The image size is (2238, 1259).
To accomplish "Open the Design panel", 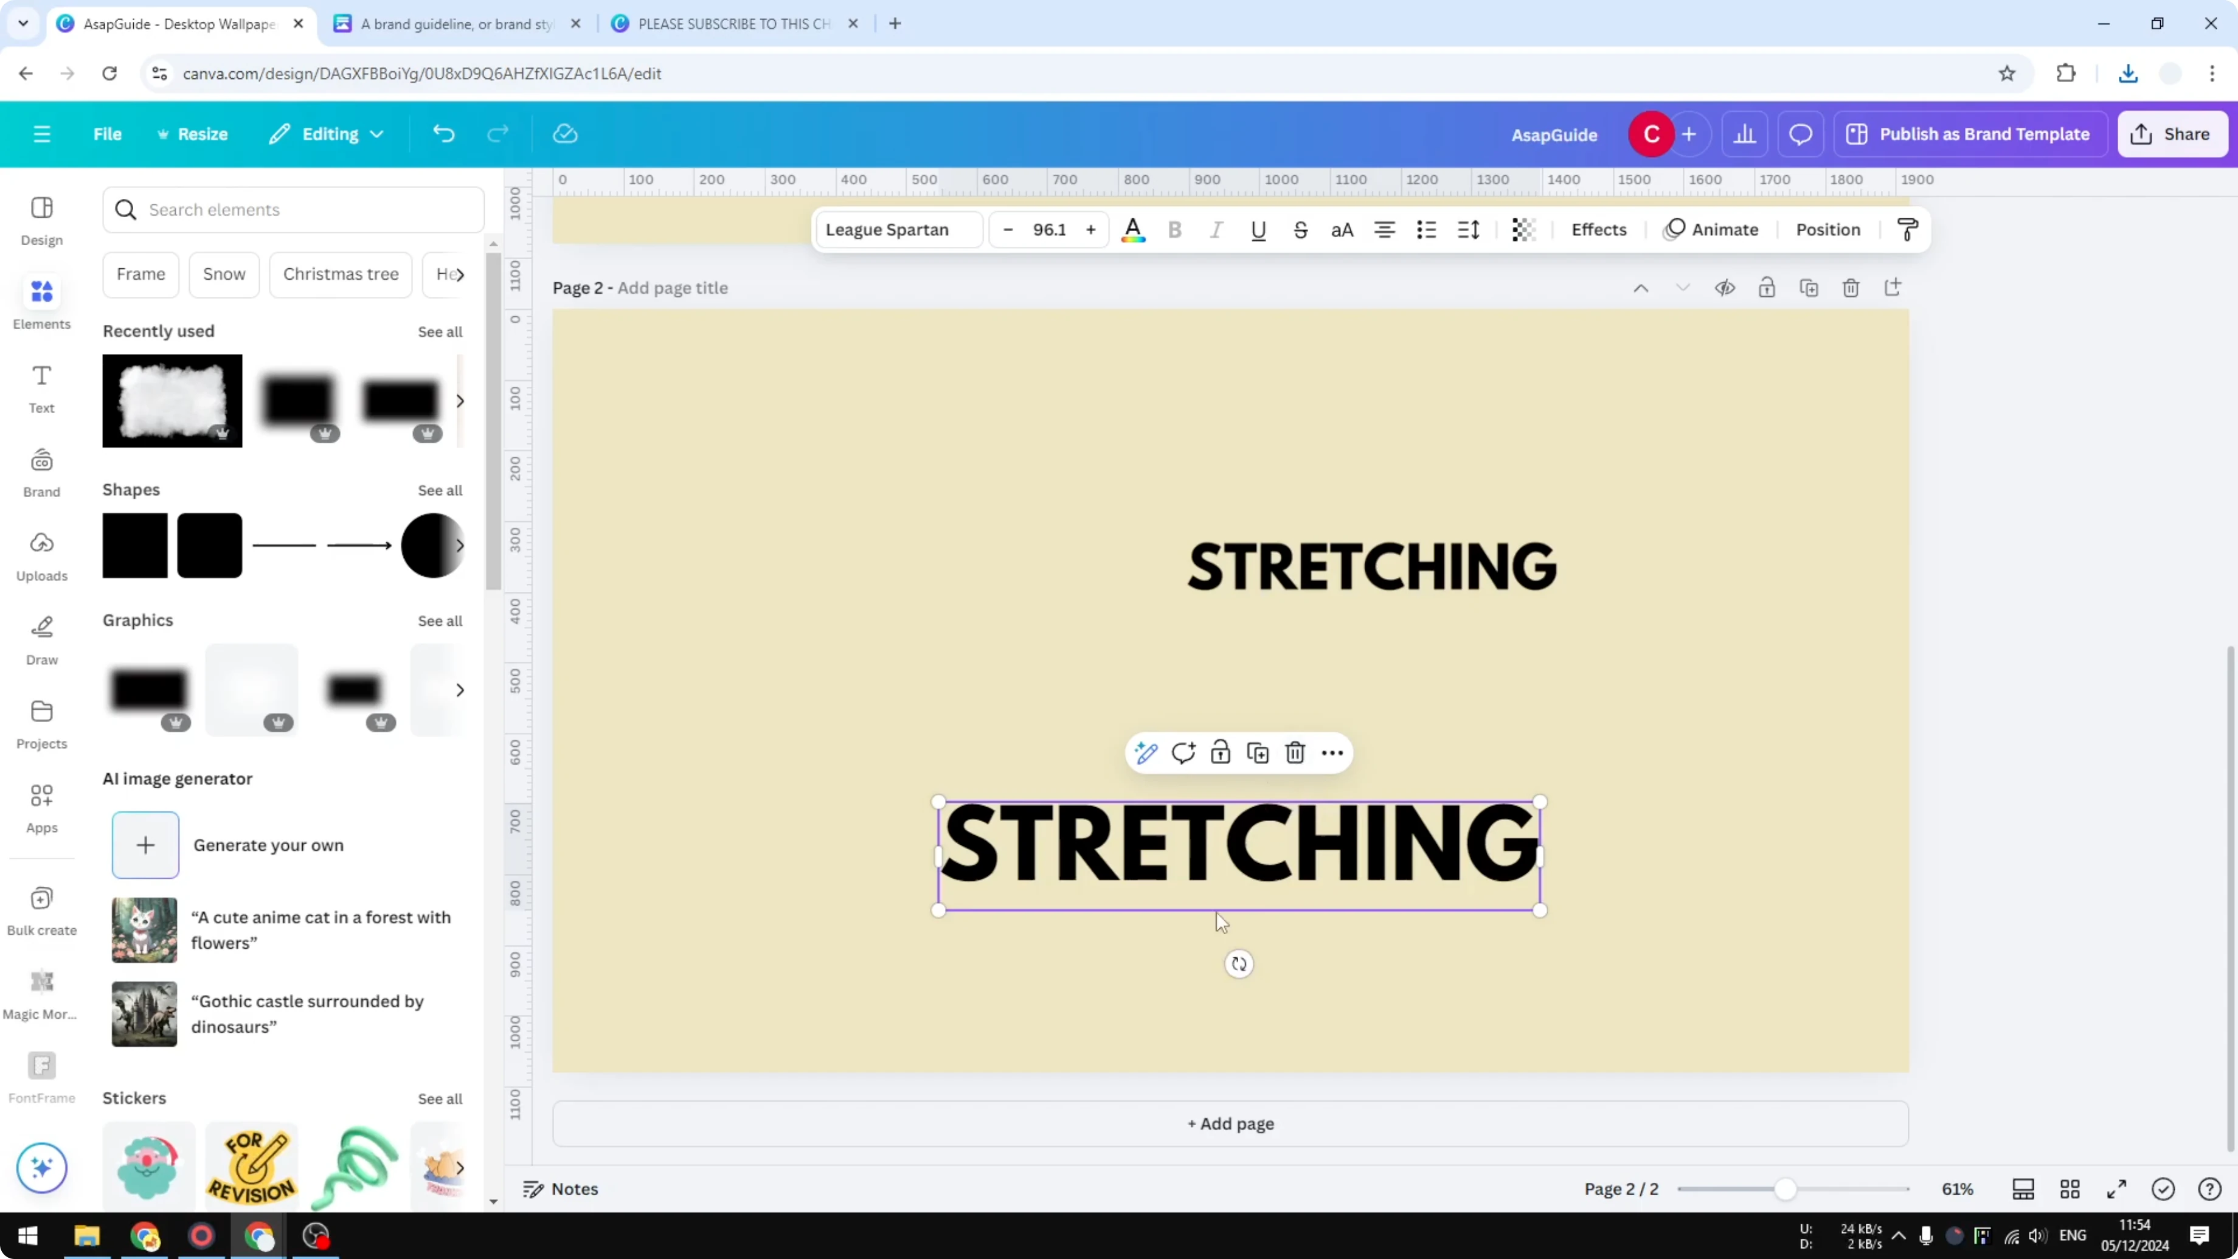I will pyautogui.click(x=42, y=221).
